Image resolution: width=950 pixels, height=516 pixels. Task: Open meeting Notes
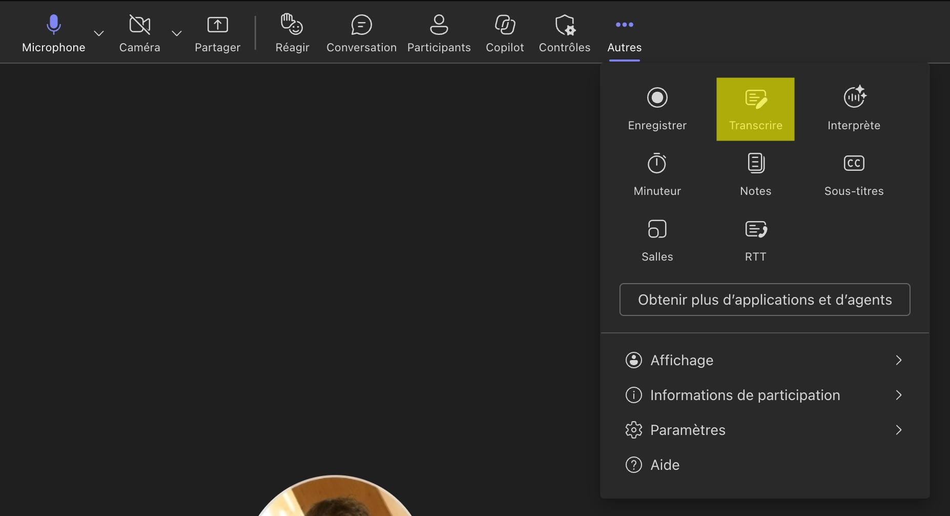coord(755,175)
